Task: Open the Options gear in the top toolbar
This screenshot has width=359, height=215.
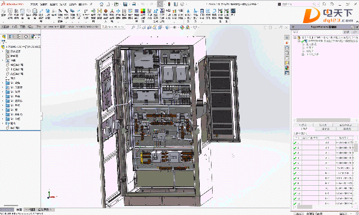Action: (x=182, y=4)
